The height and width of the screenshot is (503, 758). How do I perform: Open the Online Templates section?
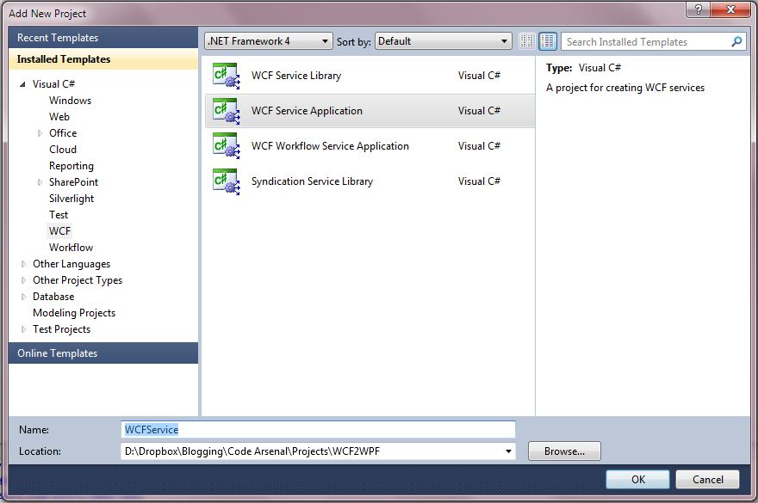pos(103,353)
